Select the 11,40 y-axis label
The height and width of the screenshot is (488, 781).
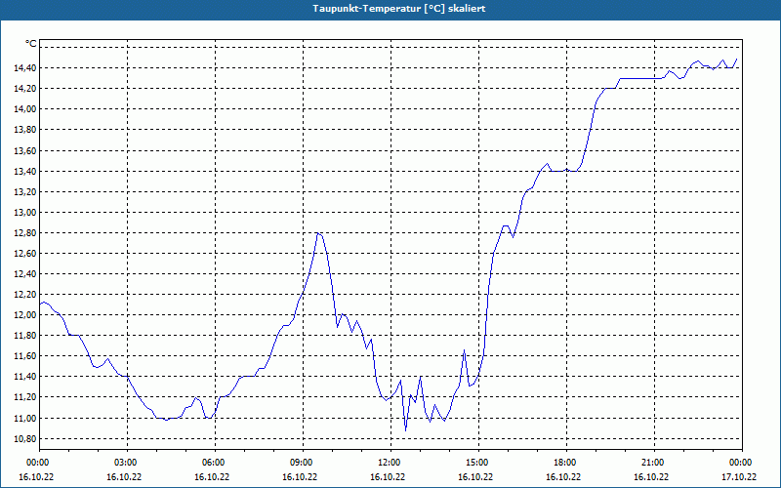click(x=25, y=377)
